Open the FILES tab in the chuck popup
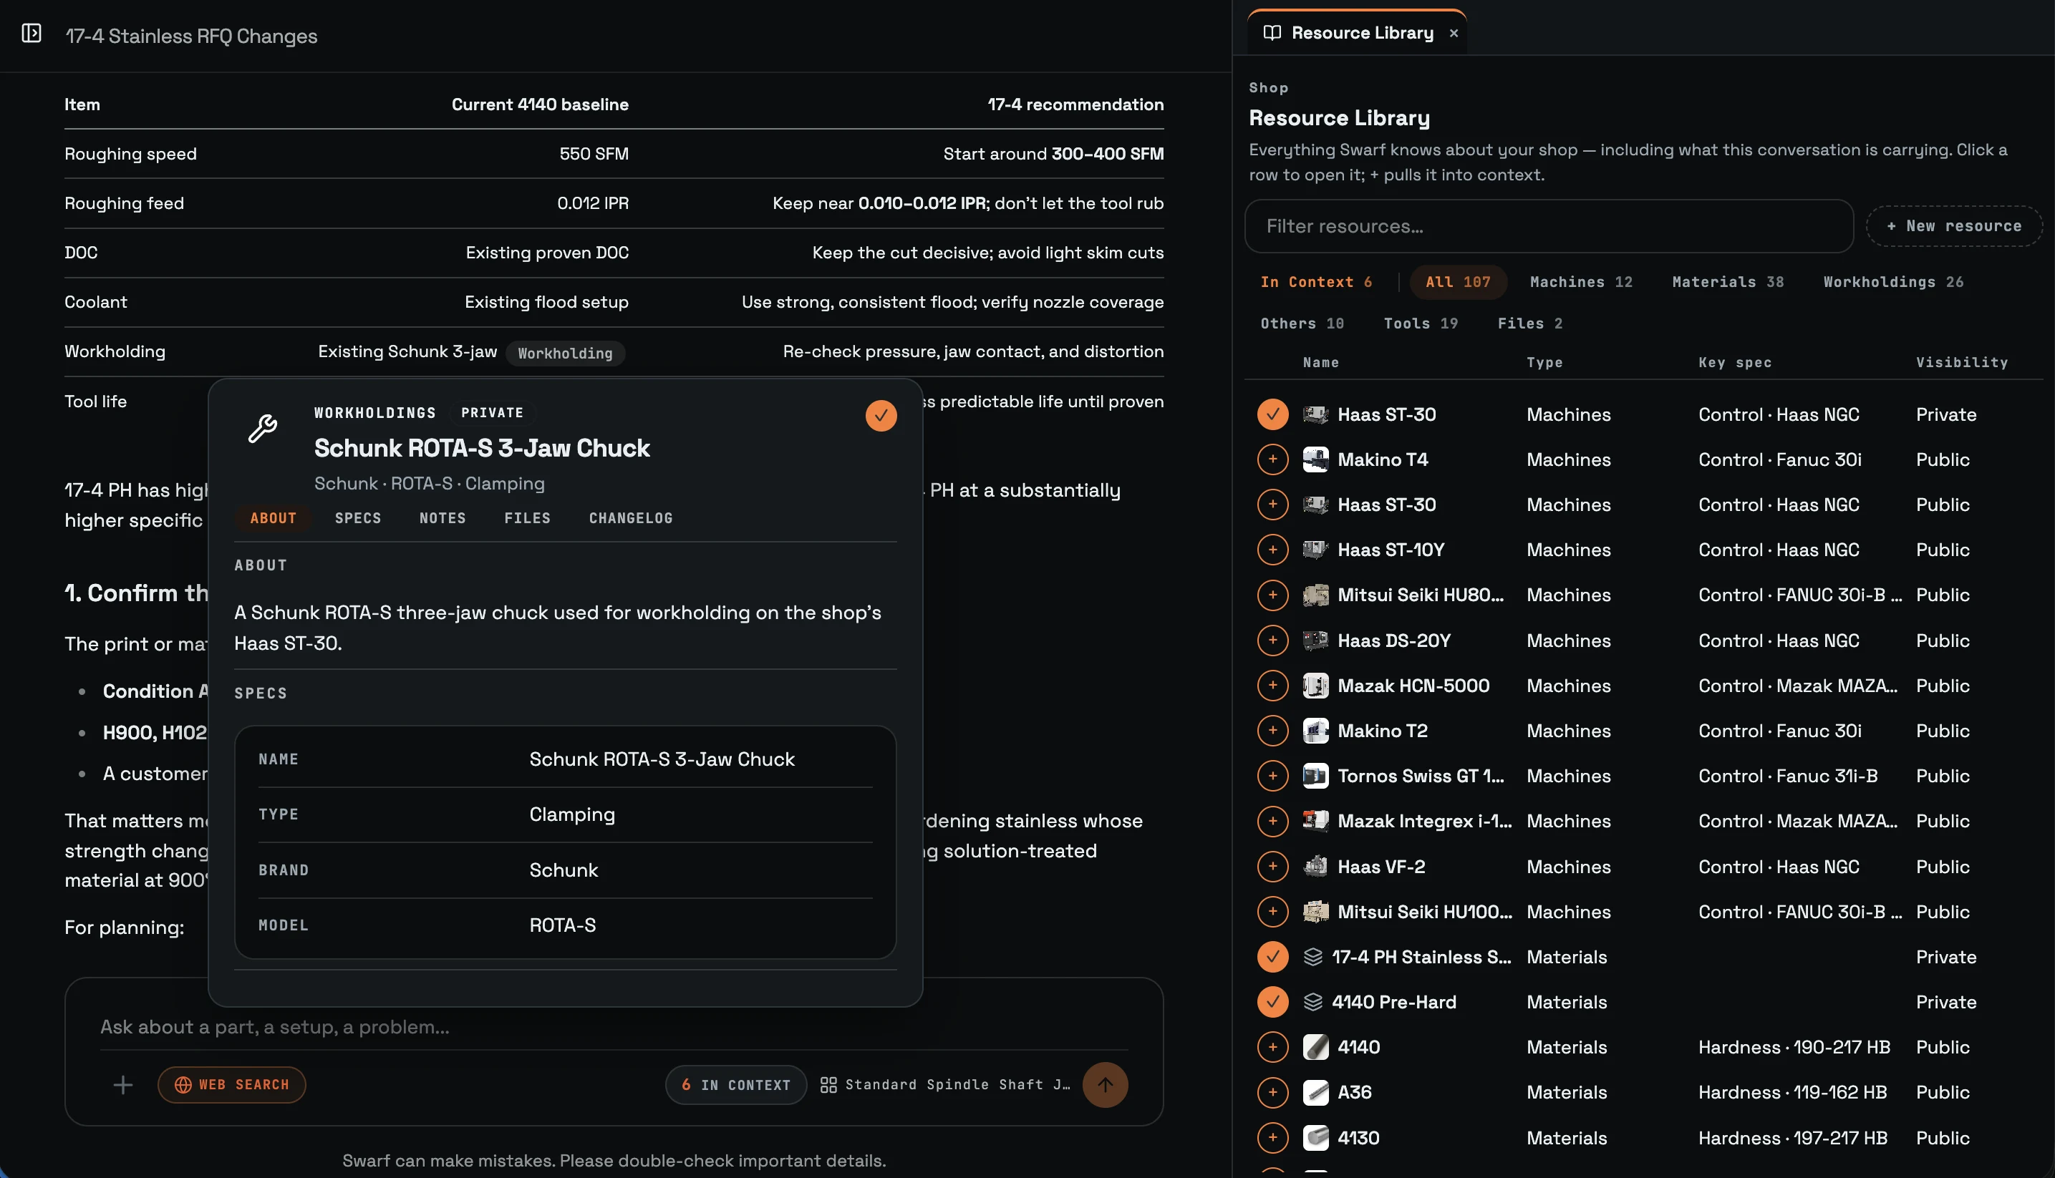Viewport: 2055px width, 1178px height. [527, 519]
